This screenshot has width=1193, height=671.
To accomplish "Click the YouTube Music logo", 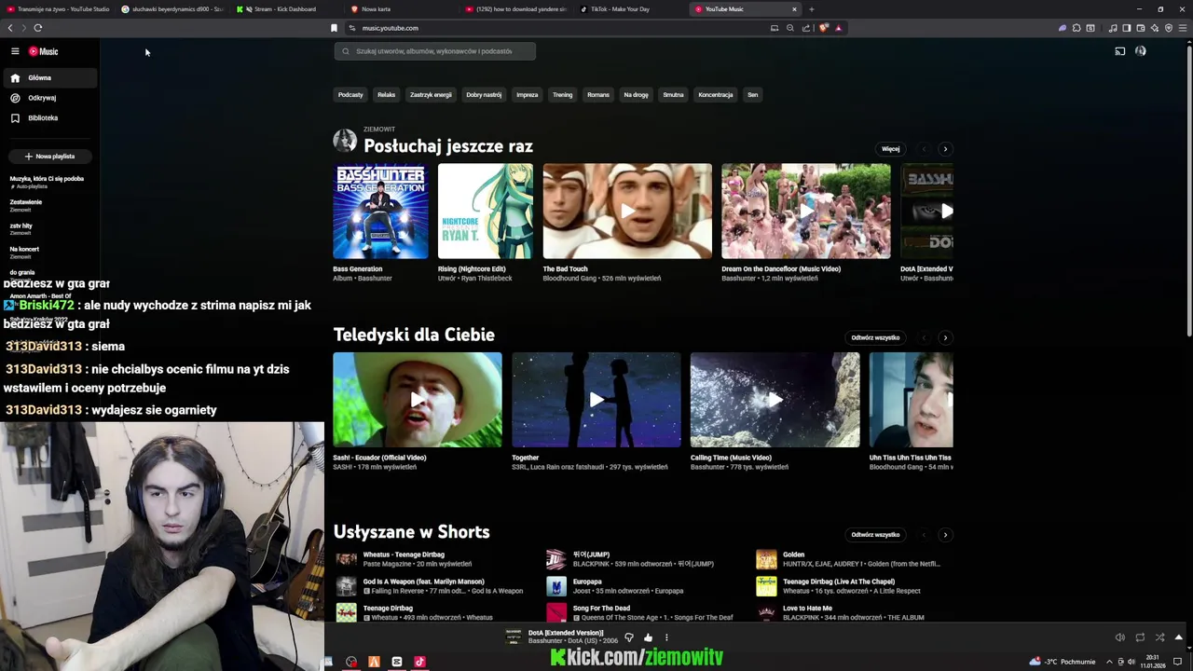I will 43,51.
